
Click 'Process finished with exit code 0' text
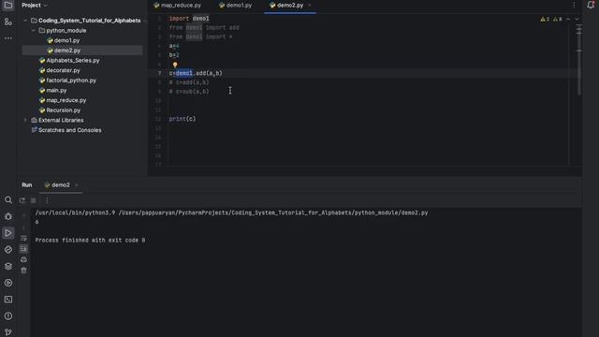pos(90,241)
